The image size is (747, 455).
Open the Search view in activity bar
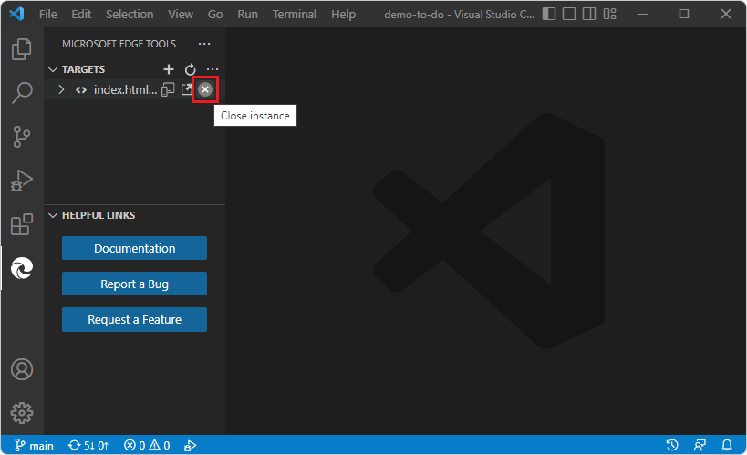click(22, 93)
